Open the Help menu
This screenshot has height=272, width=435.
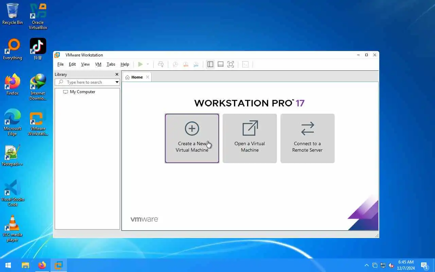point(125,64)
